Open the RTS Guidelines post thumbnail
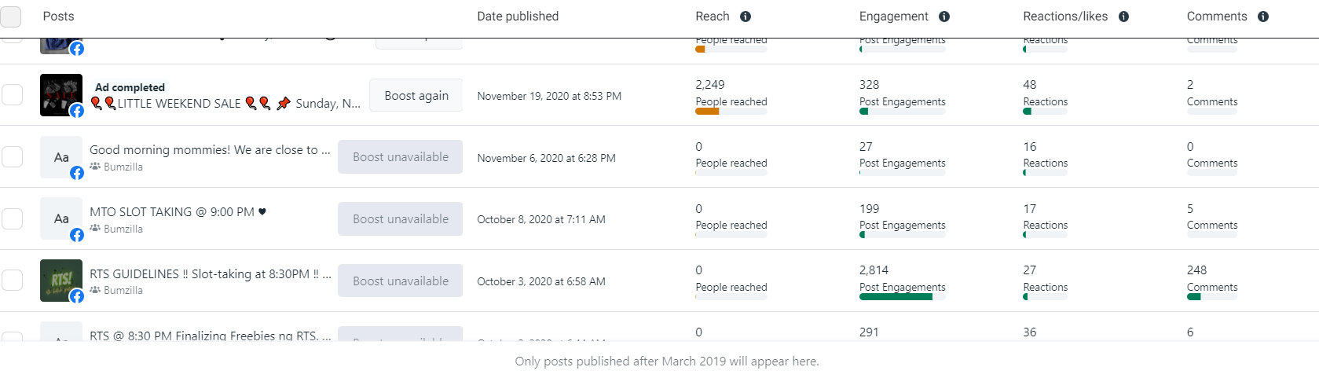Viewport: 1319px width, 378px height. 60,280
